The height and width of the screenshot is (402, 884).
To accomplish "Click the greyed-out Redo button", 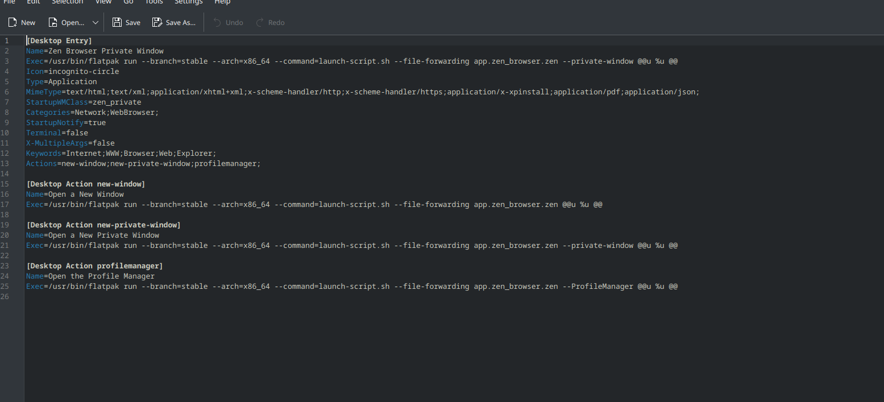I will click(270, 23).
